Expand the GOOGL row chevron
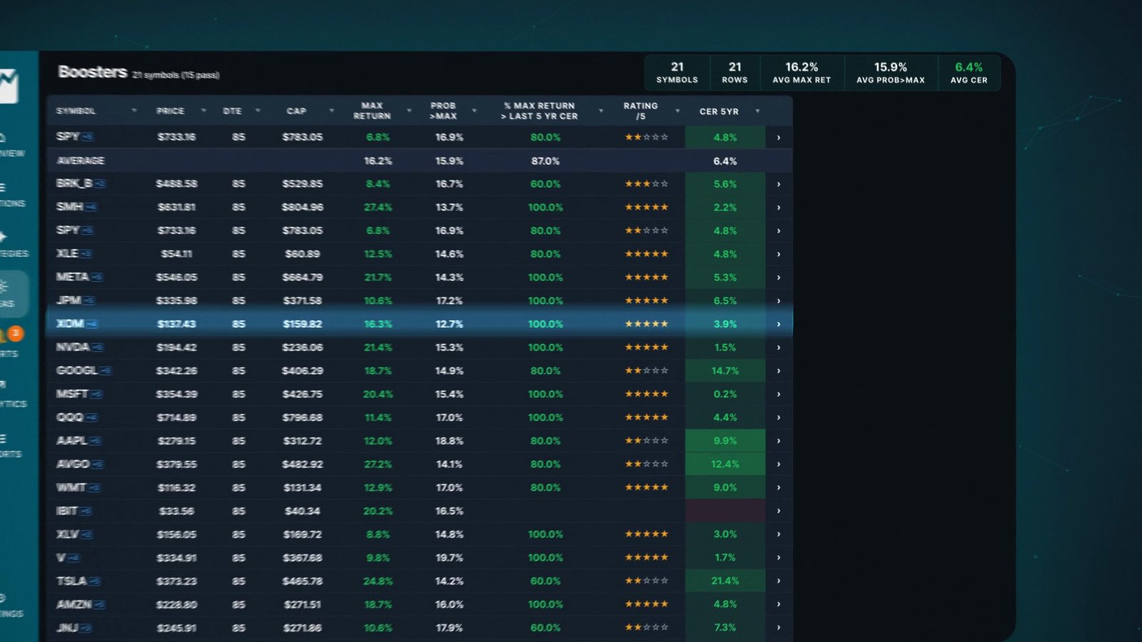Viewport: 1142px width, 642px height. 779,371
